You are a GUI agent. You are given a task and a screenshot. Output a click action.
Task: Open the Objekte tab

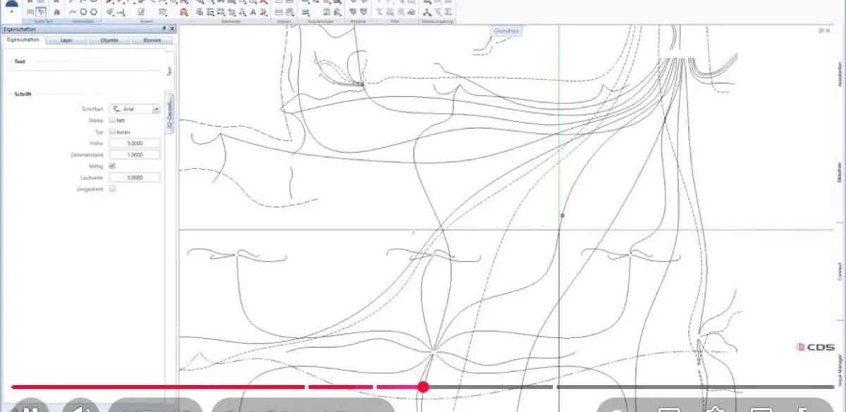click(109, 40)
